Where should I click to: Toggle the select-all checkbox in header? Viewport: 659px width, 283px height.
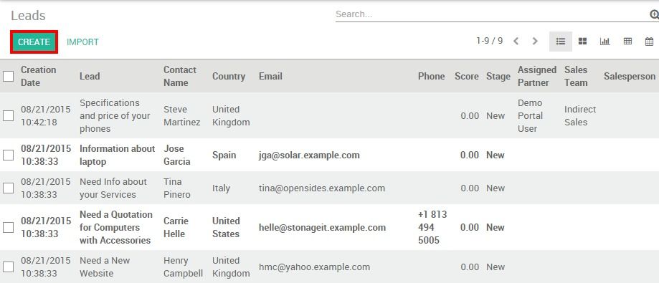click(9, 76)
